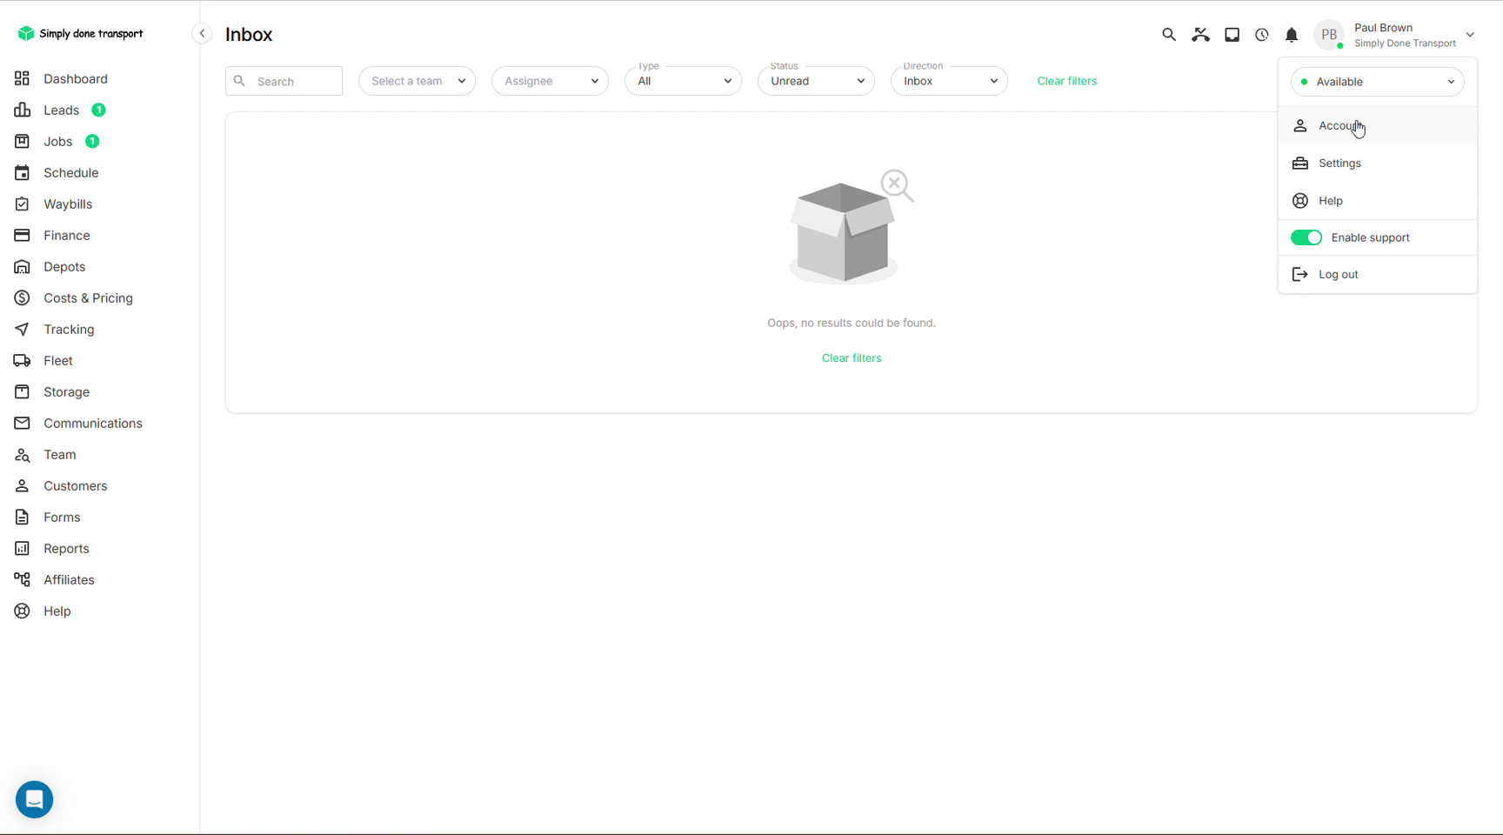Expand the Type filter dropdown
The height and width of the screenshot is (835, 1503).
point(683,81)
